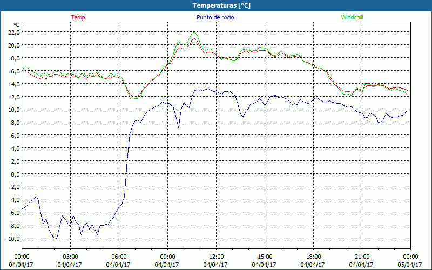Click the '0,0' y-axis value
432x270 pixels.
tap(16, 174)
